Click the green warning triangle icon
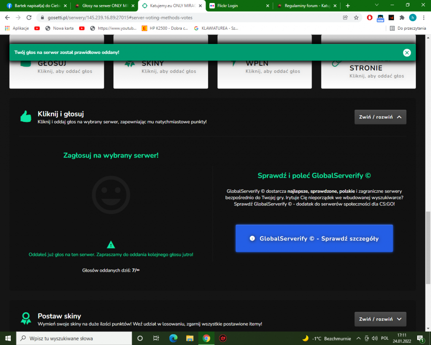Image resolution: width=431 pixels, height=345 pixels. [x=111, y=245]
